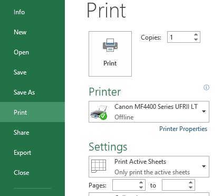Open the Printer Properties link

coord(183,129)
